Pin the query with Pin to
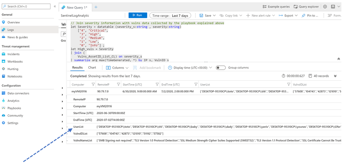Screen dimensions: 350x167 [x=310, y=16]
